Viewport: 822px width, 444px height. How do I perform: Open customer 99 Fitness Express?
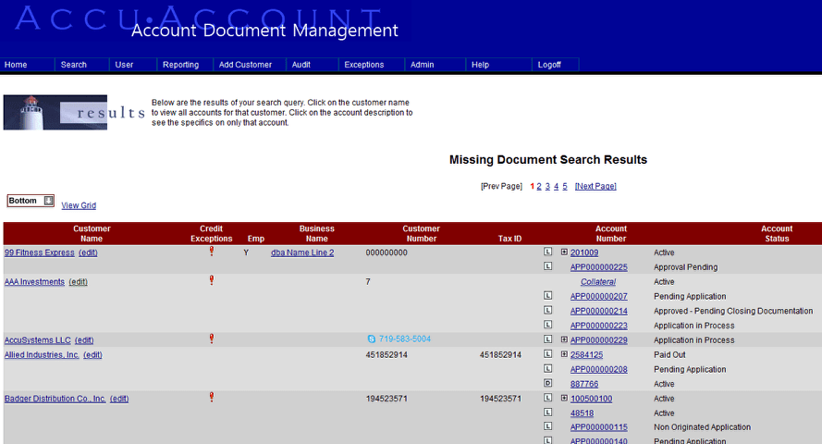point(40,253)
